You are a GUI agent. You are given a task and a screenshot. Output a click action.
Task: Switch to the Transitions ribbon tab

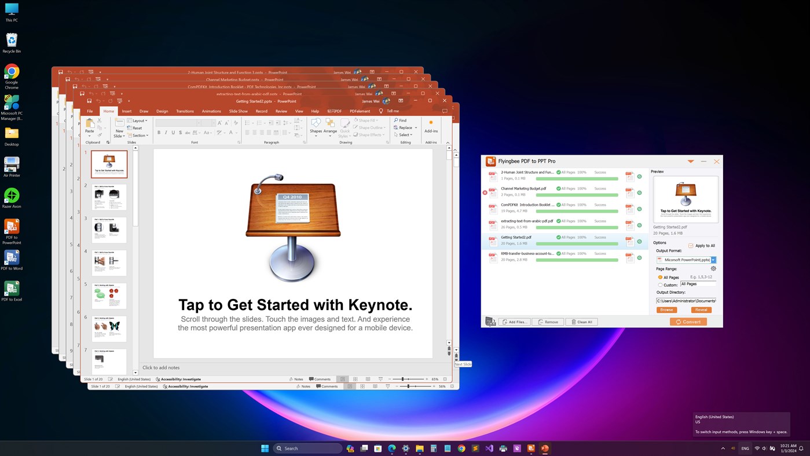[185, 111]
